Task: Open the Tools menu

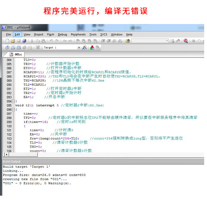Action: 93,34
